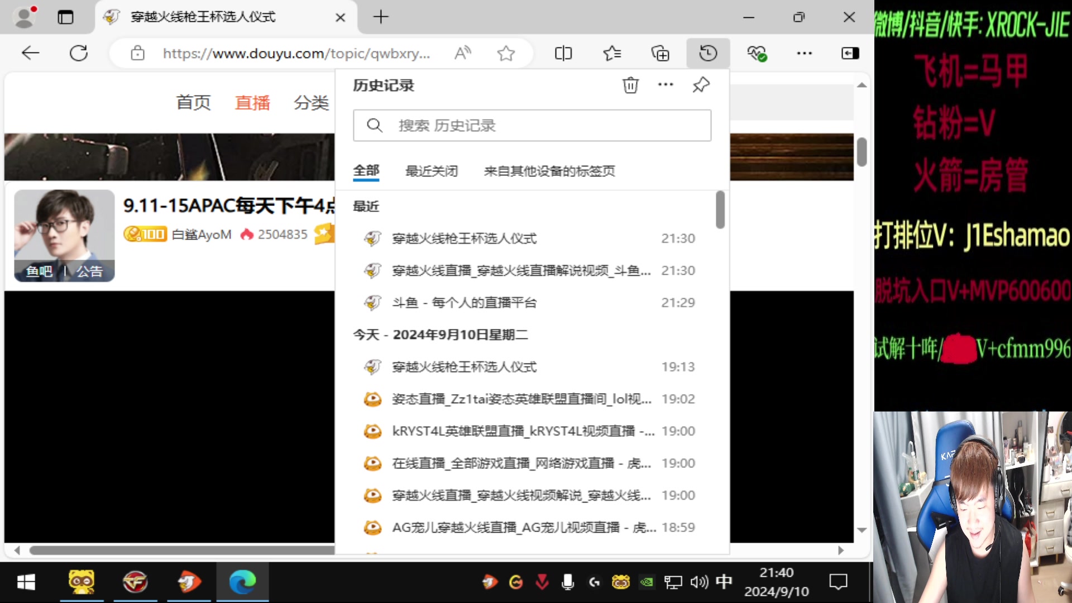Focus the 搜索 历史记录 search field
This screenshot has height=603, width=1072.
pos(532,126)
